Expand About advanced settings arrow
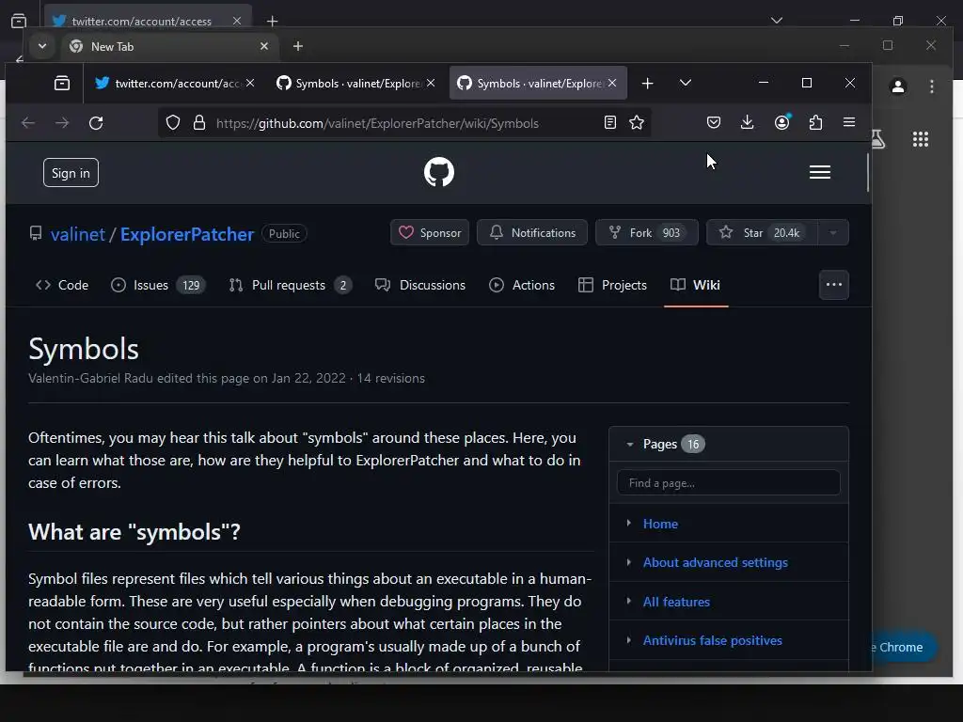The height and width of the screenshot is (722, 963). pos(629,562)
